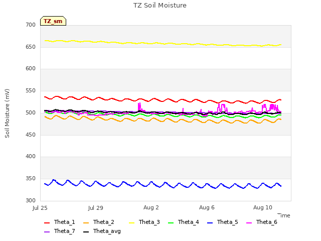Click the 450 y-axis tick label
Image resolution: width=321 pixels, height=241 pixels.
point(31,135)
